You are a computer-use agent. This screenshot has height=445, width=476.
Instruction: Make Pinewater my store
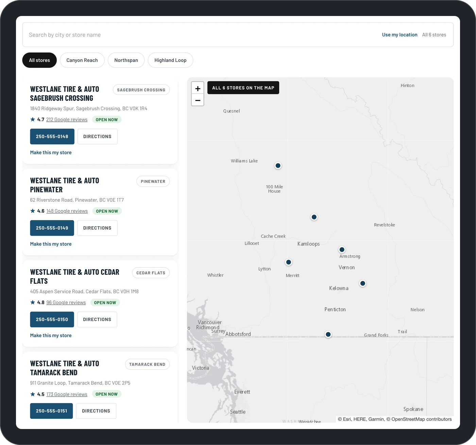[51, 244]
